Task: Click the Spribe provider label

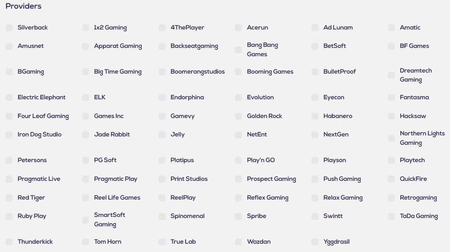Action: point(256,216)
